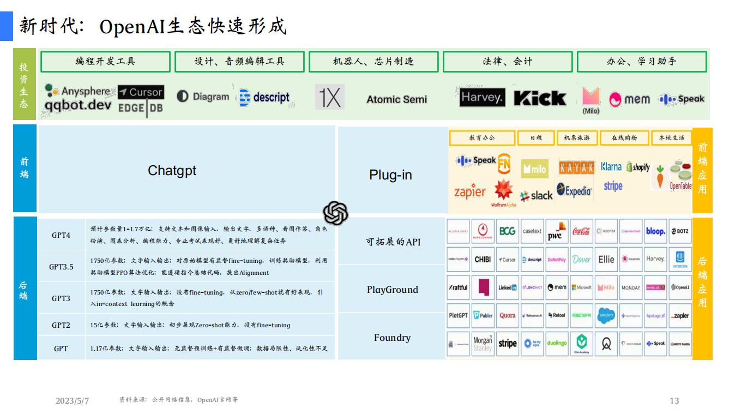
Task: Click the salesforce cloud tile
Action: 606,315
